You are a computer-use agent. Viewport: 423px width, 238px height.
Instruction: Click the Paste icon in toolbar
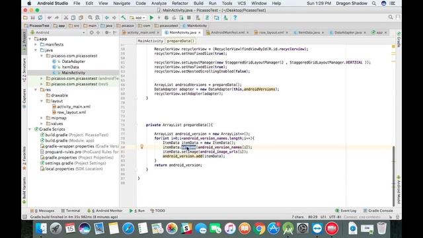tap(81, 18)
